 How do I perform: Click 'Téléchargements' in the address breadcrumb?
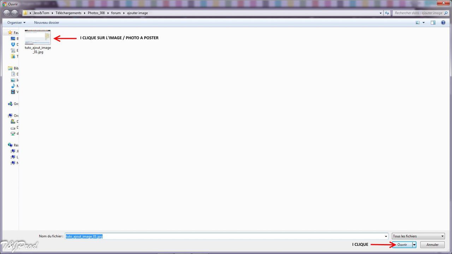pos(68,13)
